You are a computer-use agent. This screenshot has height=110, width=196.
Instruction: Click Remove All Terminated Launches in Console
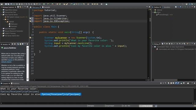166,83
